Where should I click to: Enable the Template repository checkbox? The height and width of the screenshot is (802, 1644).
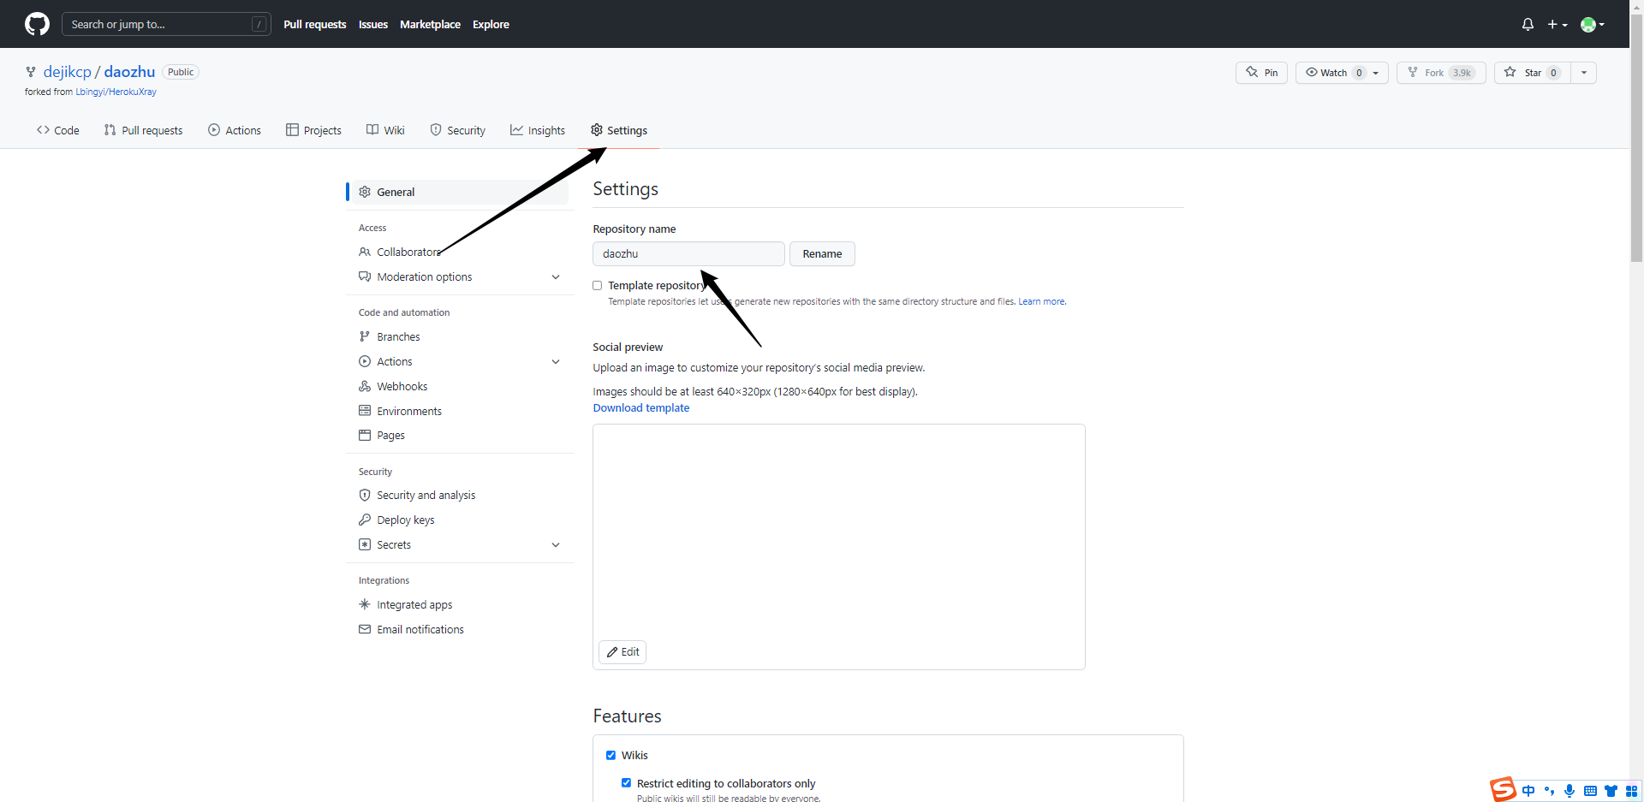[598, 286]
